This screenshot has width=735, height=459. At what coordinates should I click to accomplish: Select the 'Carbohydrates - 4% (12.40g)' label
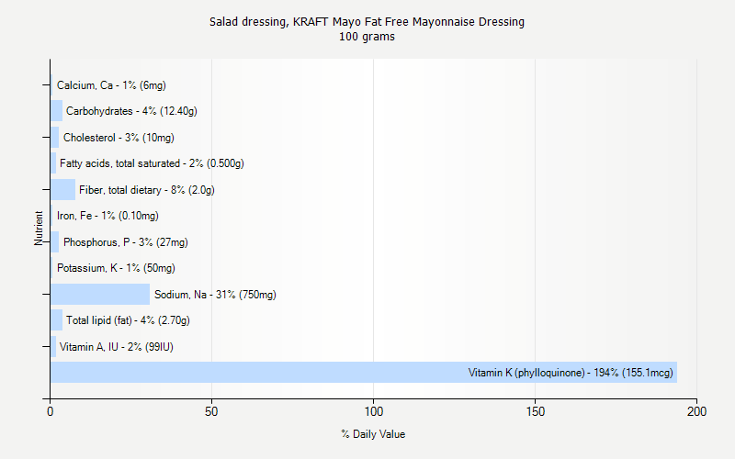(131, 111)
